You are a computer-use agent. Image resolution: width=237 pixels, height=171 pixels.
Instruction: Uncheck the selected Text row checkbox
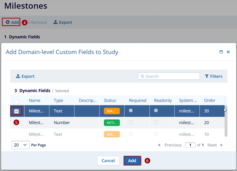pos(17,111)
